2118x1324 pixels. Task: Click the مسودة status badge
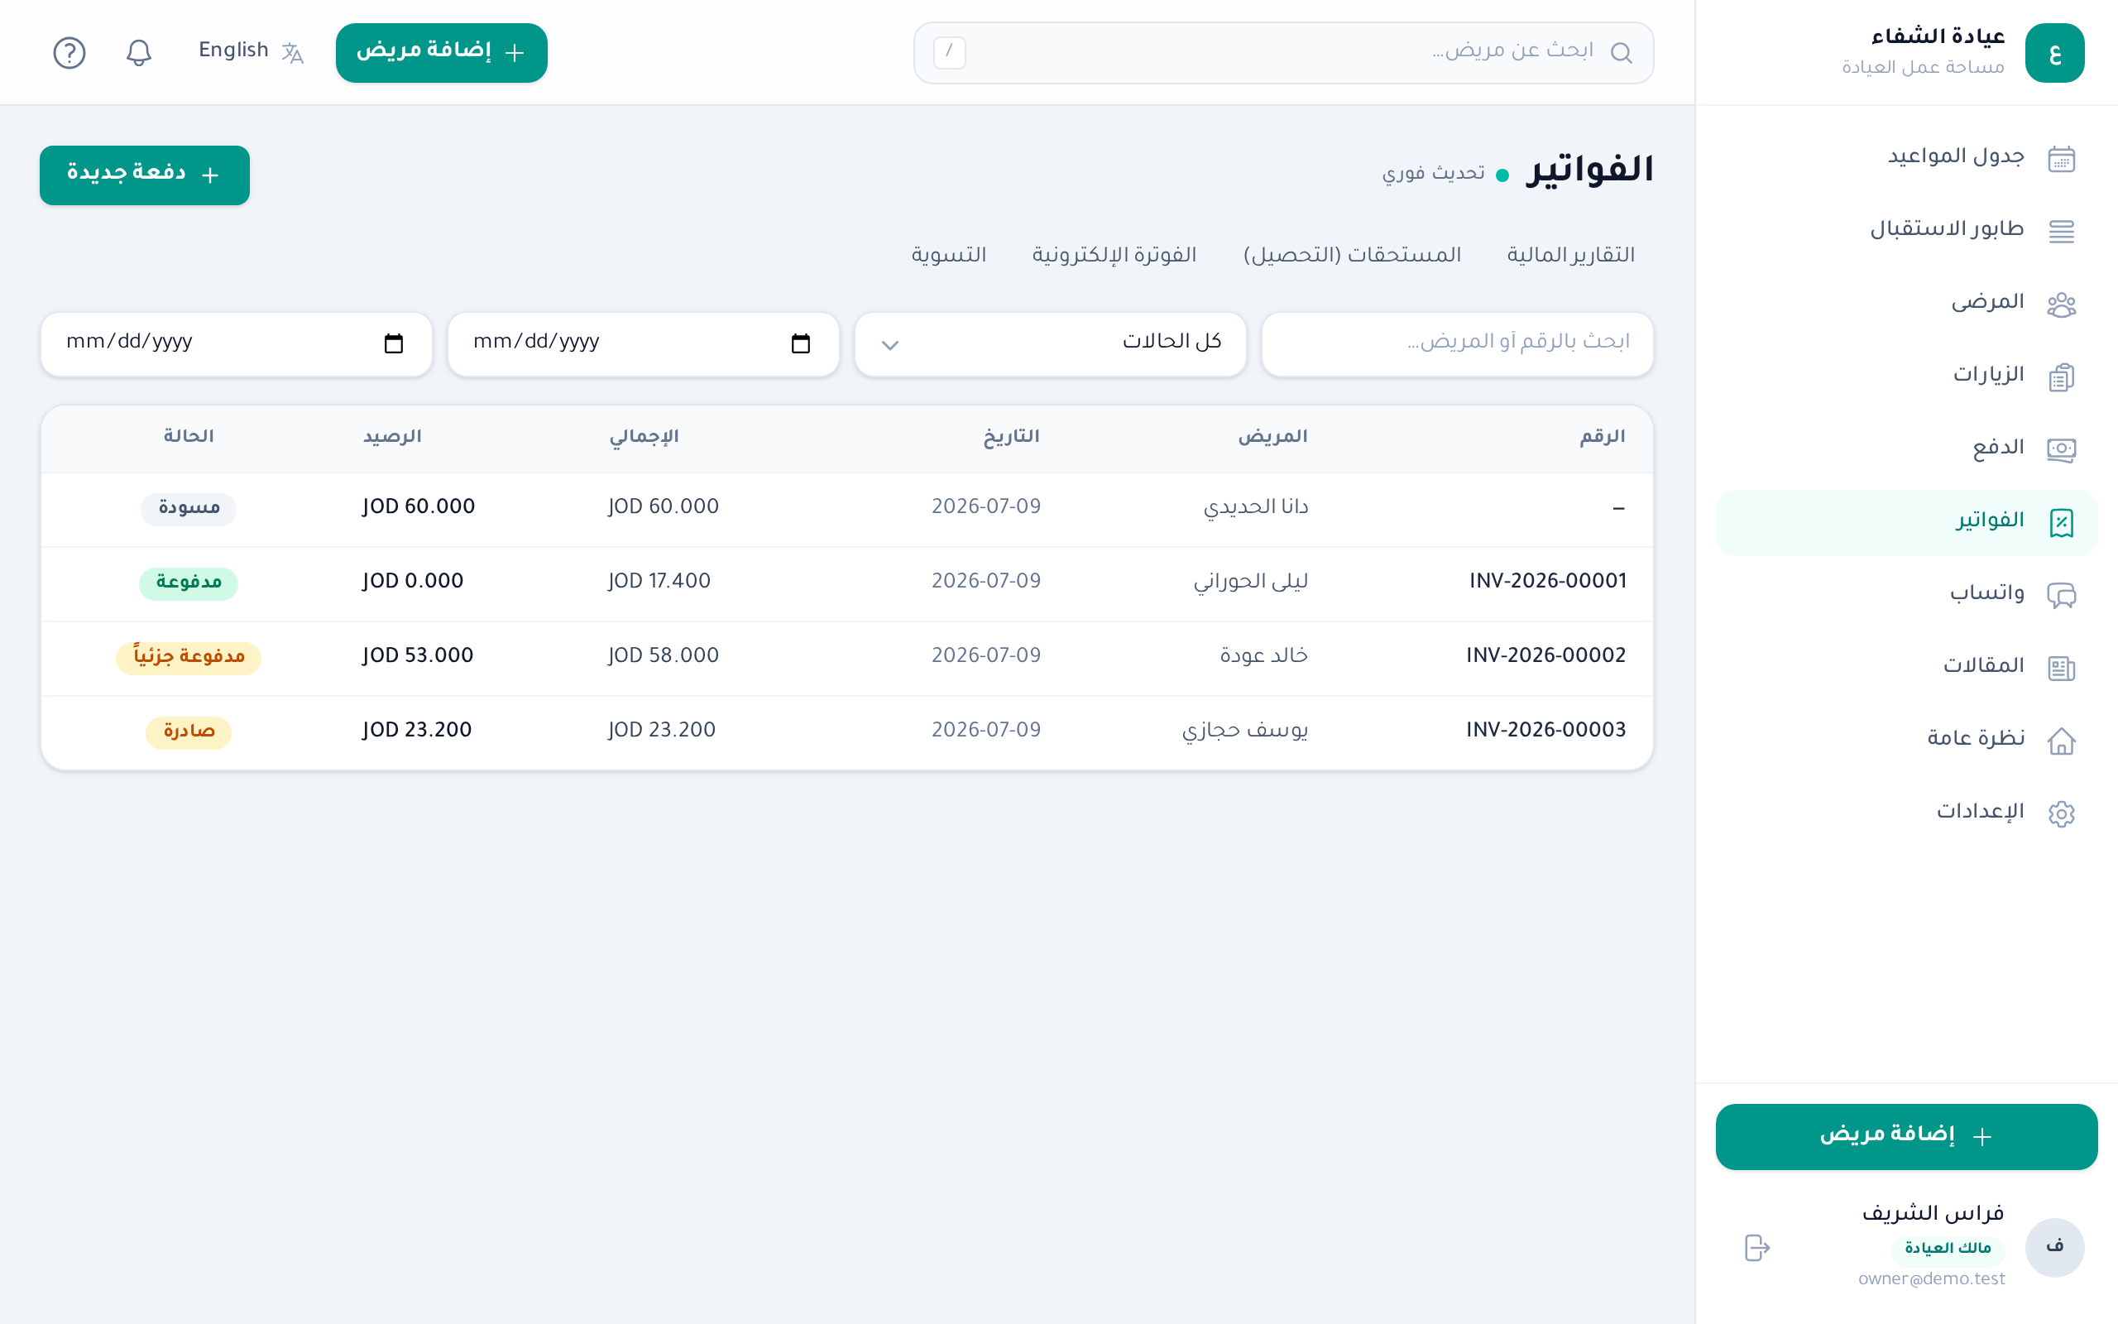(x=188, y=509)
